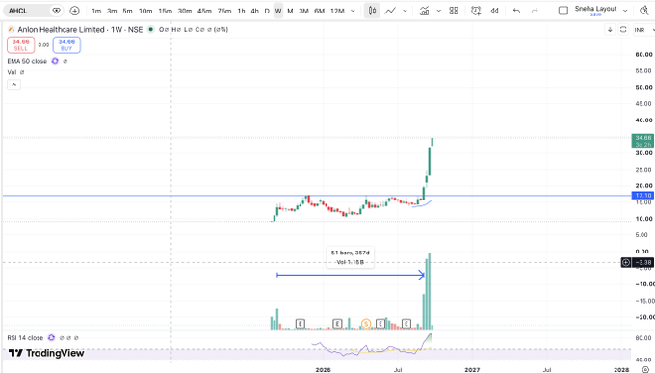The image size is (655, 373).
Task: Click the rightmost E earnings marker
Action: (x=406, y=323)
